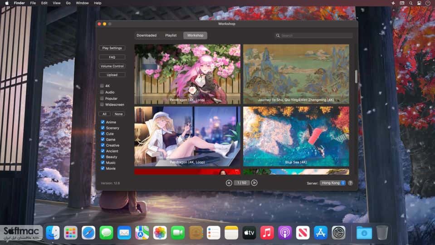
Task: Uncheck the Anime category
Action: click(x=103, y=122)
